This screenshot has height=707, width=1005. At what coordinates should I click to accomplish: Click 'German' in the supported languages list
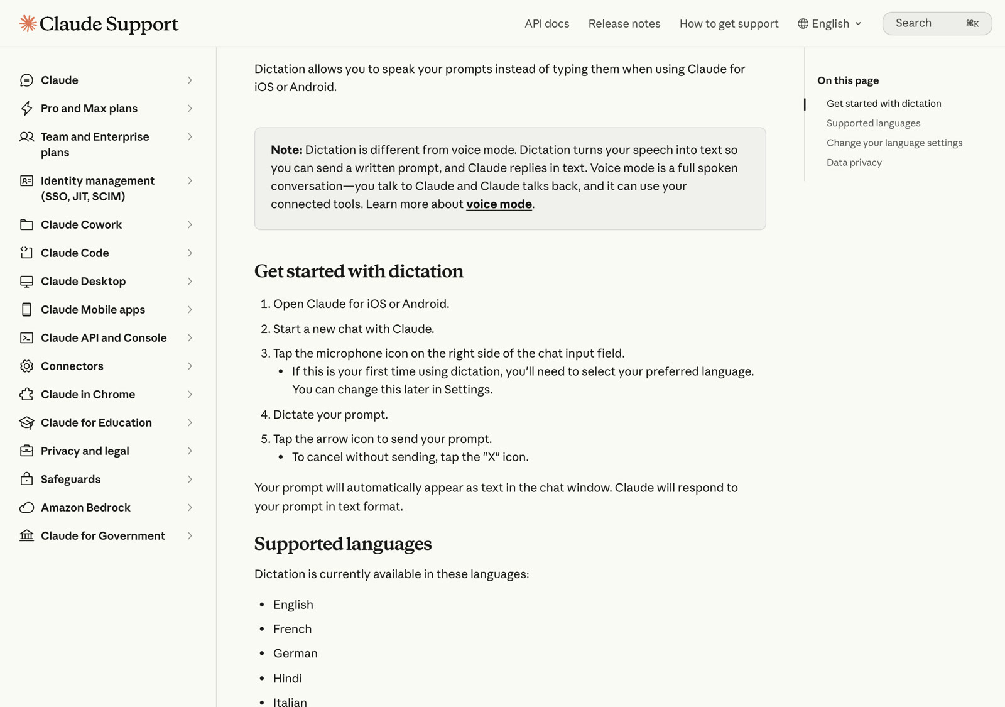295,654
